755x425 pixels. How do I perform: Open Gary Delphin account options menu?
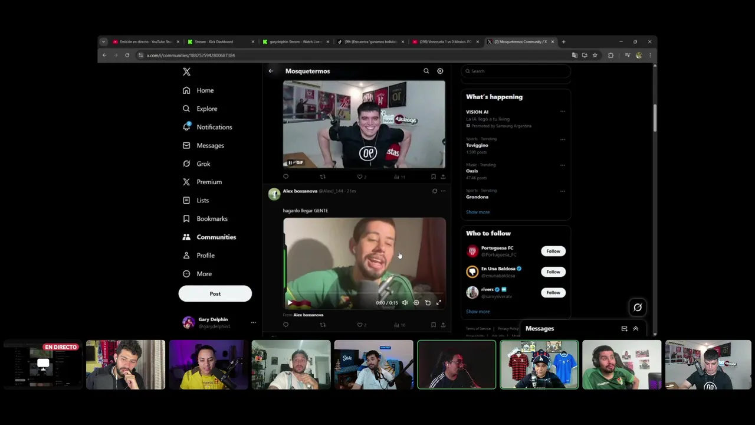click(x=253, y=322)
